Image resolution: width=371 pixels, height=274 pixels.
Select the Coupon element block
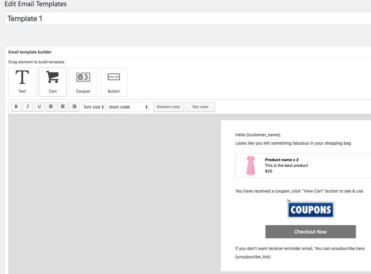83,82
